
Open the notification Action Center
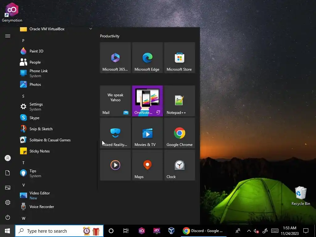click(x=306, y=231)
